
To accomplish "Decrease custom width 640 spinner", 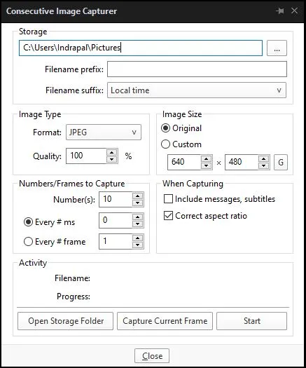I will point(207,165).
